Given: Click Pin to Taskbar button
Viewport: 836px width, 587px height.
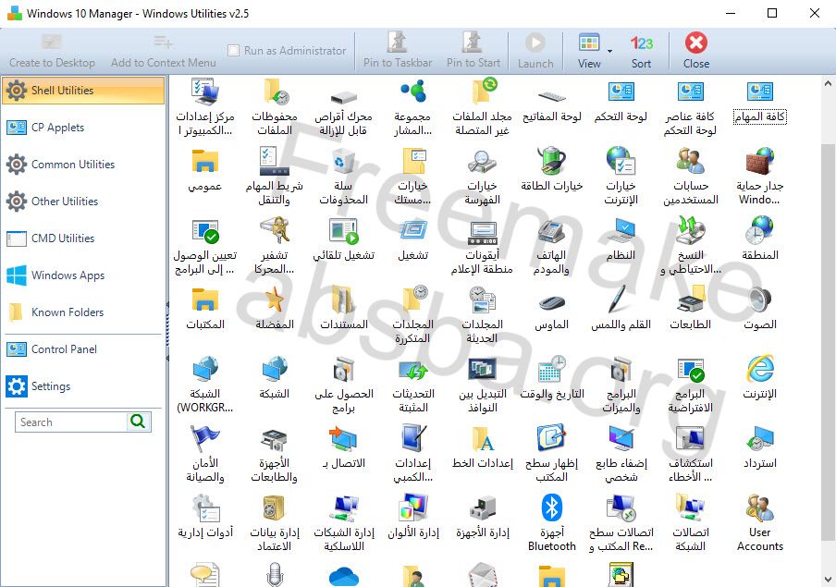Looking at the screenshot, I should (x=398, y=51).
